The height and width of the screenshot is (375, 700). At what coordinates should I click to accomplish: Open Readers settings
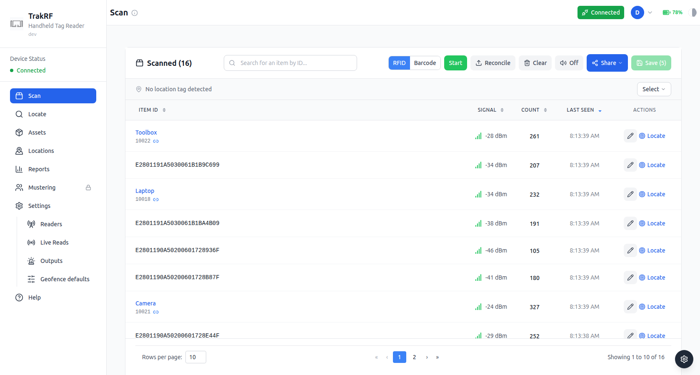pos(59,224)
